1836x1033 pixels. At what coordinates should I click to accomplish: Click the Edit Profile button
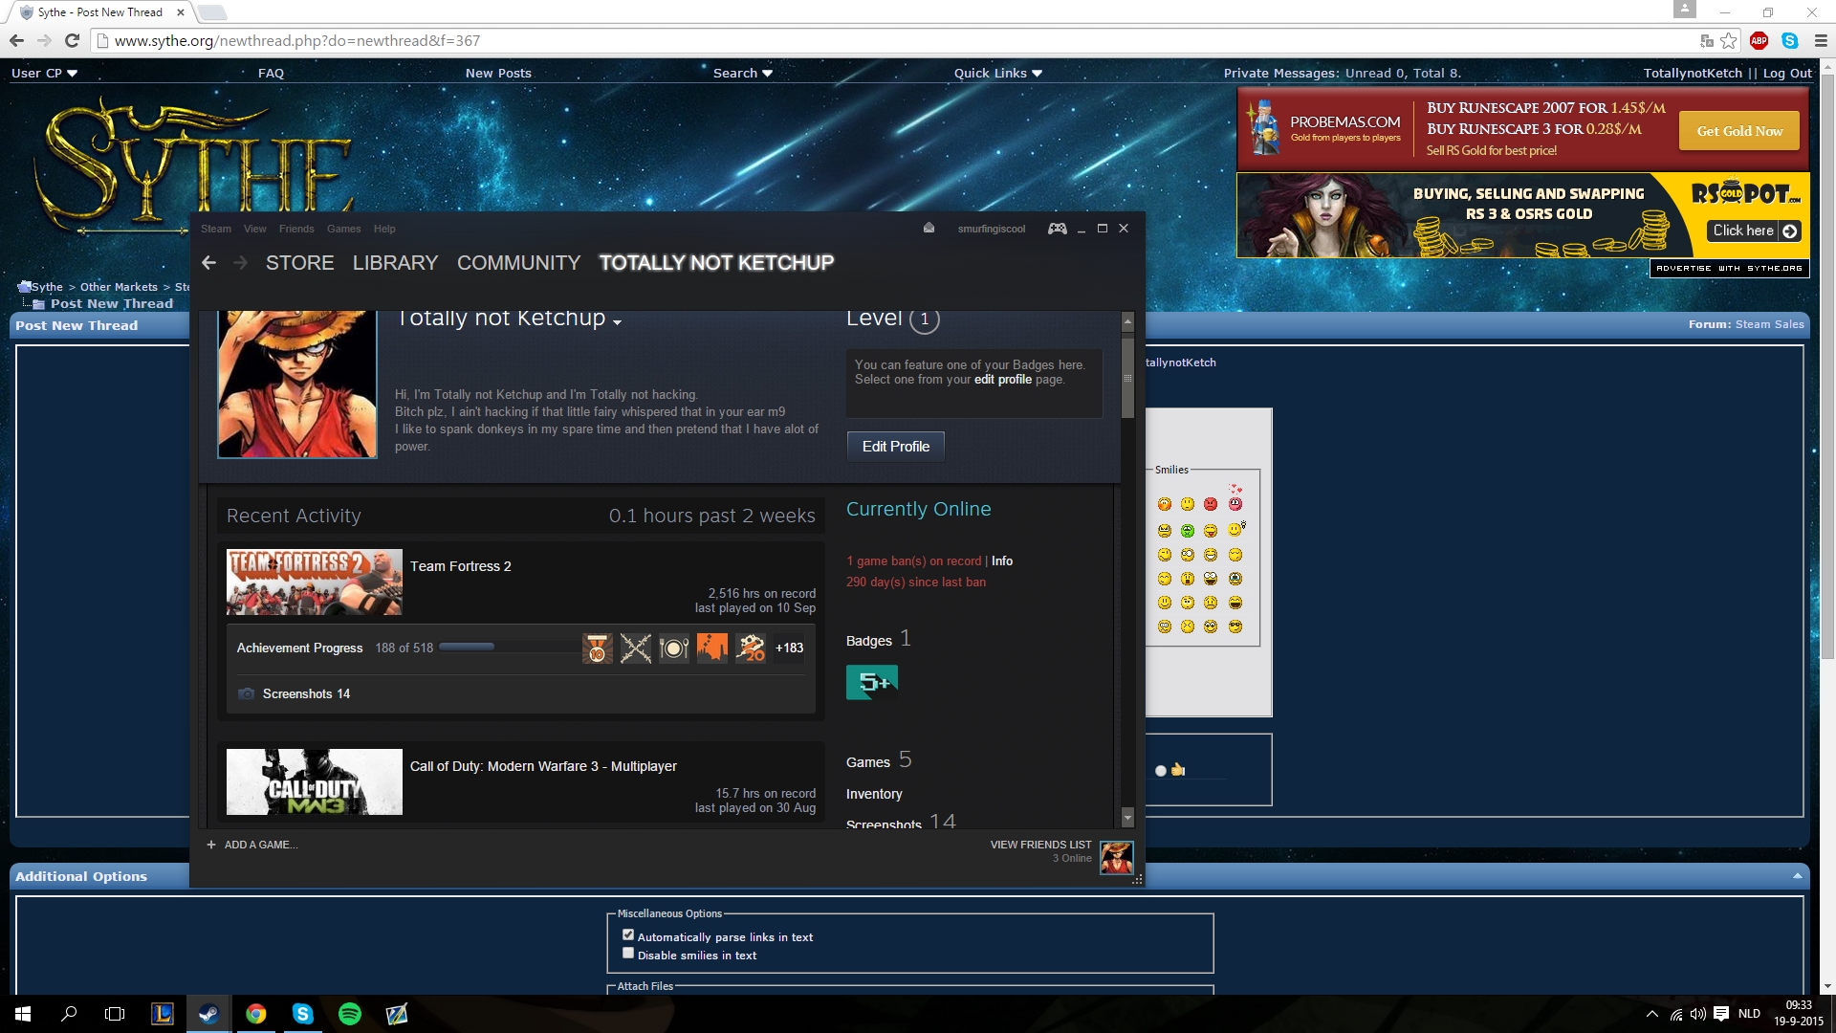click(896, 447)
